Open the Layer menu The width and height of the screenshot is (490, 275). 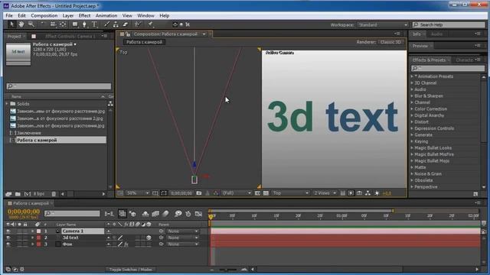click(x=68, y=15)
